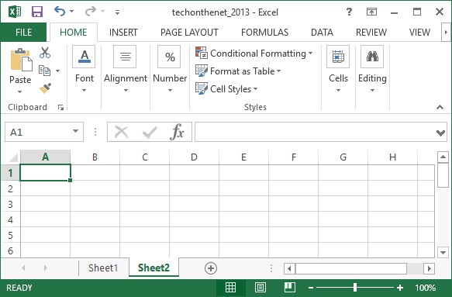Switch to the Sheet1 tab
Image resolution: width=452 pixels, height=297 pixels.
pyautogui.click(x=103, y=268)
